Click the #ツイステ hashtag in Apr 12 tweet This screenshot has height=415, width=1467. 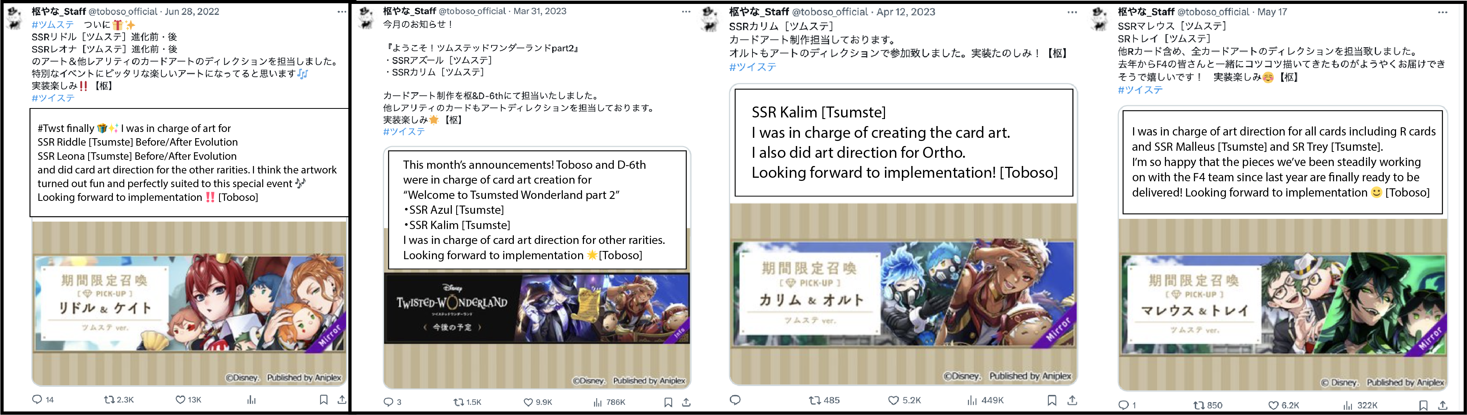point(752,67)
